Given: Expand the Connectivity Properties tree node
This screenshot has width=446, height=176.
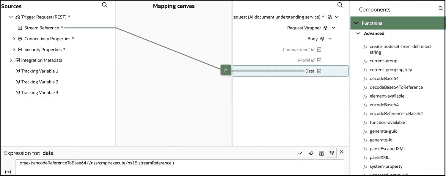Looking at the screenshot, I should pyautogui.click(x=14, y=39).
